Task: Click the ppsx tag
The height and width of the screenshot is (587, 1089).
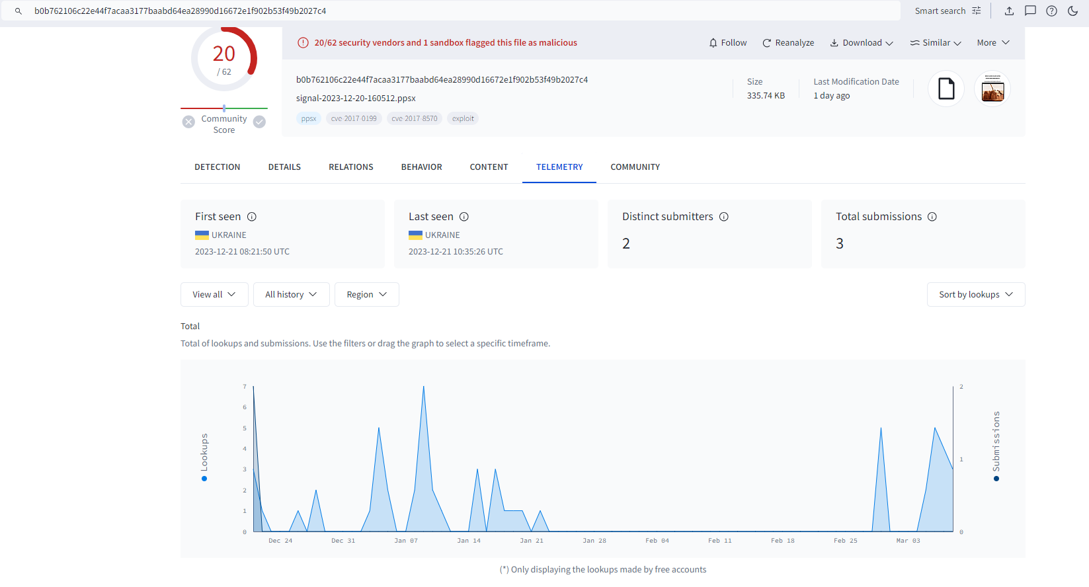Action: pyautogui.click(x=309, y=119)
